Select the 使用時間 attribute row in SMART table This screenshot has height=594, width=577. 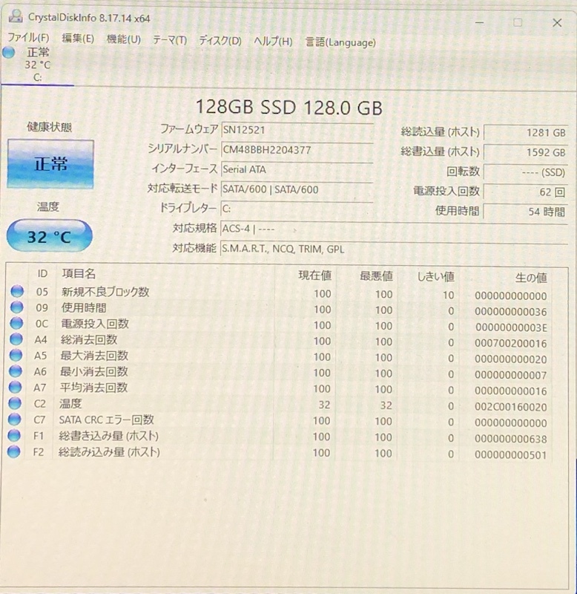pyautogui.click(x=280, y=310)
